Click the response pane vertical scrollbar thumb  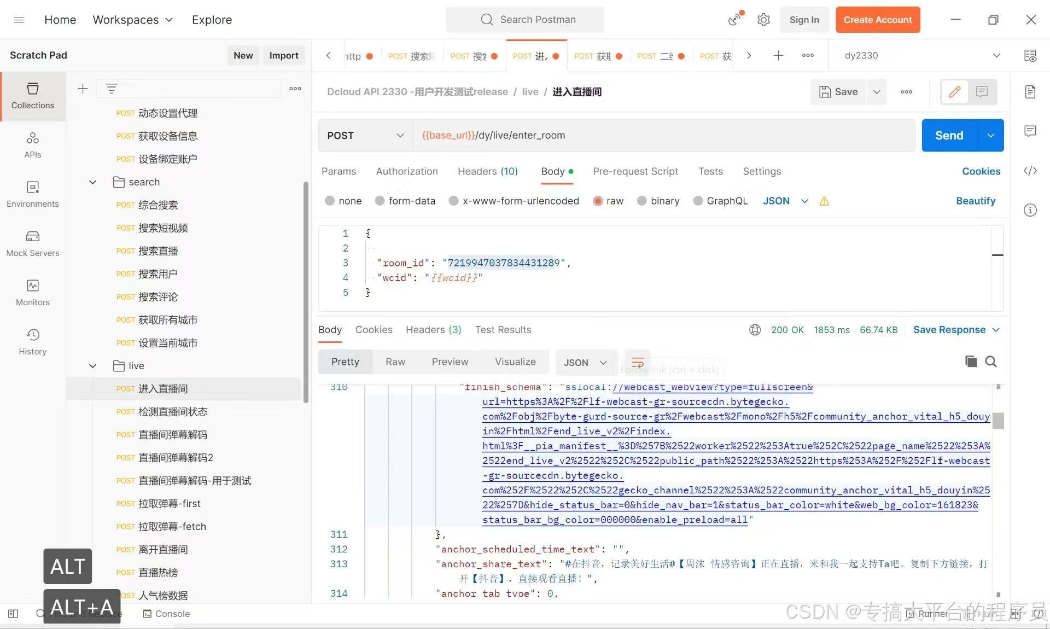998,421
